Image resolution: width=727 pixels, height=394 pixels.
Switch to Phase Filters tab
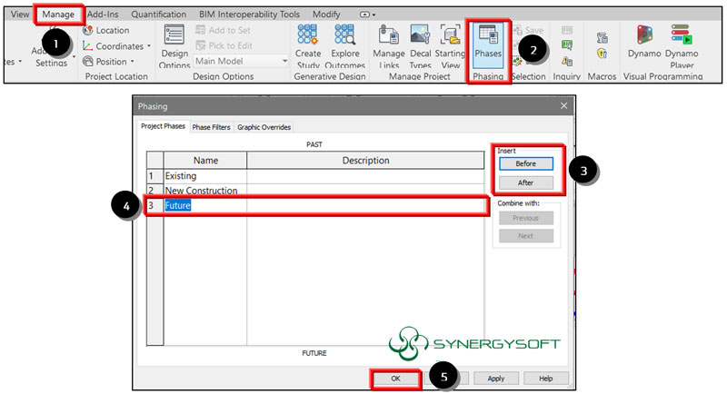pyautogui.click(x=211, y=127)
